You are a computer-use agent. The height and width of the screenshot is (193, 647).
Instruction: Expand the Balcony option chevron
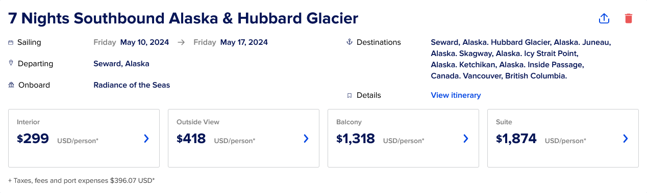(465, 139)
